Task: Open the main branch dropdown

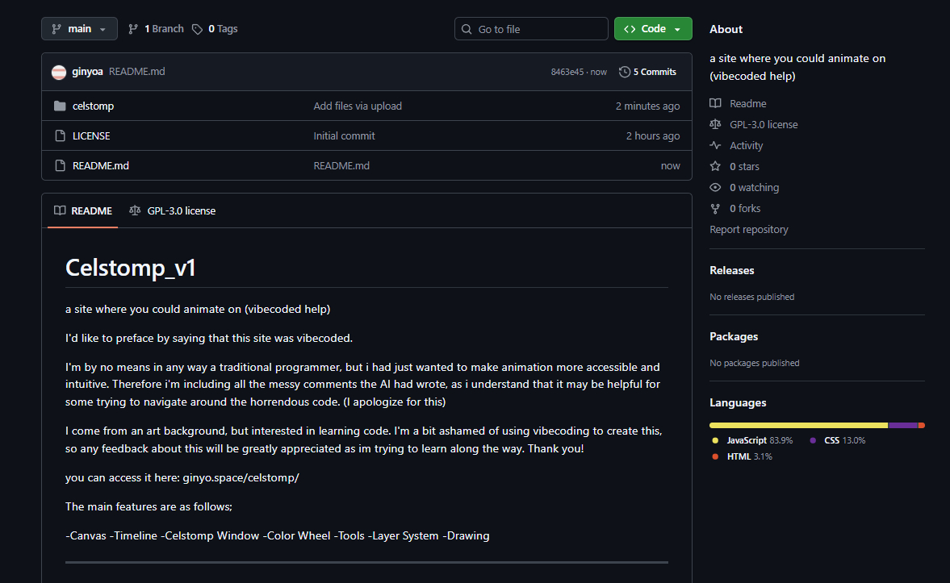Action: point(79,29)
